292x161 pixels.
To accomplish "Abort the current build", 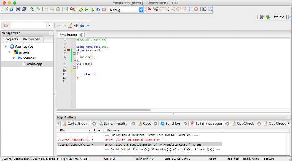I will pos(104,10).
